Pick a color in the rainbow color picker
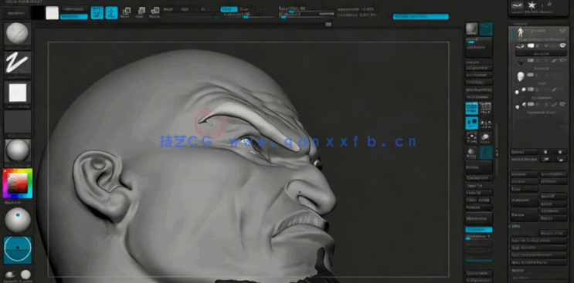Viewport: 574px width, 283px height. click(x=17, y=183)
